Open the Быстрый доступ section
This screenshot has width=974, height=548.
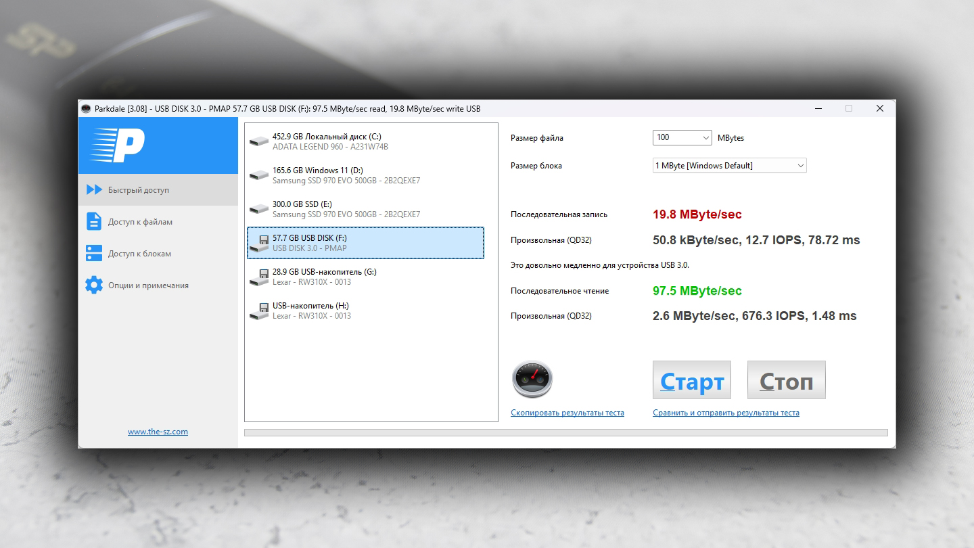tap(158, 190)
